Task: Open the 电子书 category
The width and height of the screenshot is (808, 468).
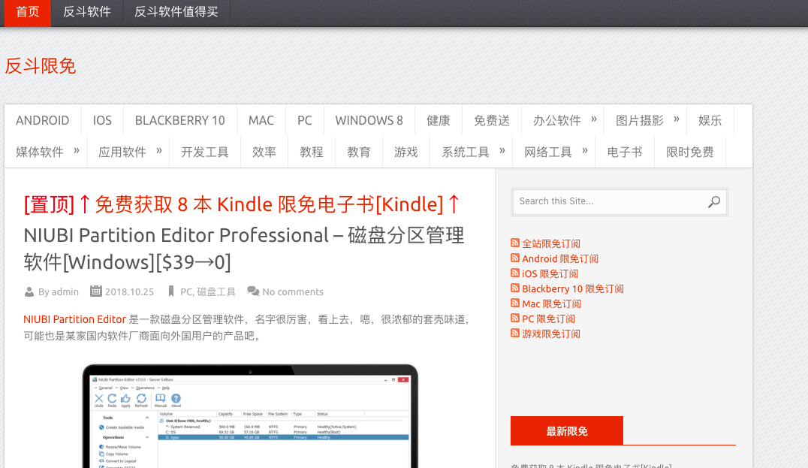Action: 625,152
